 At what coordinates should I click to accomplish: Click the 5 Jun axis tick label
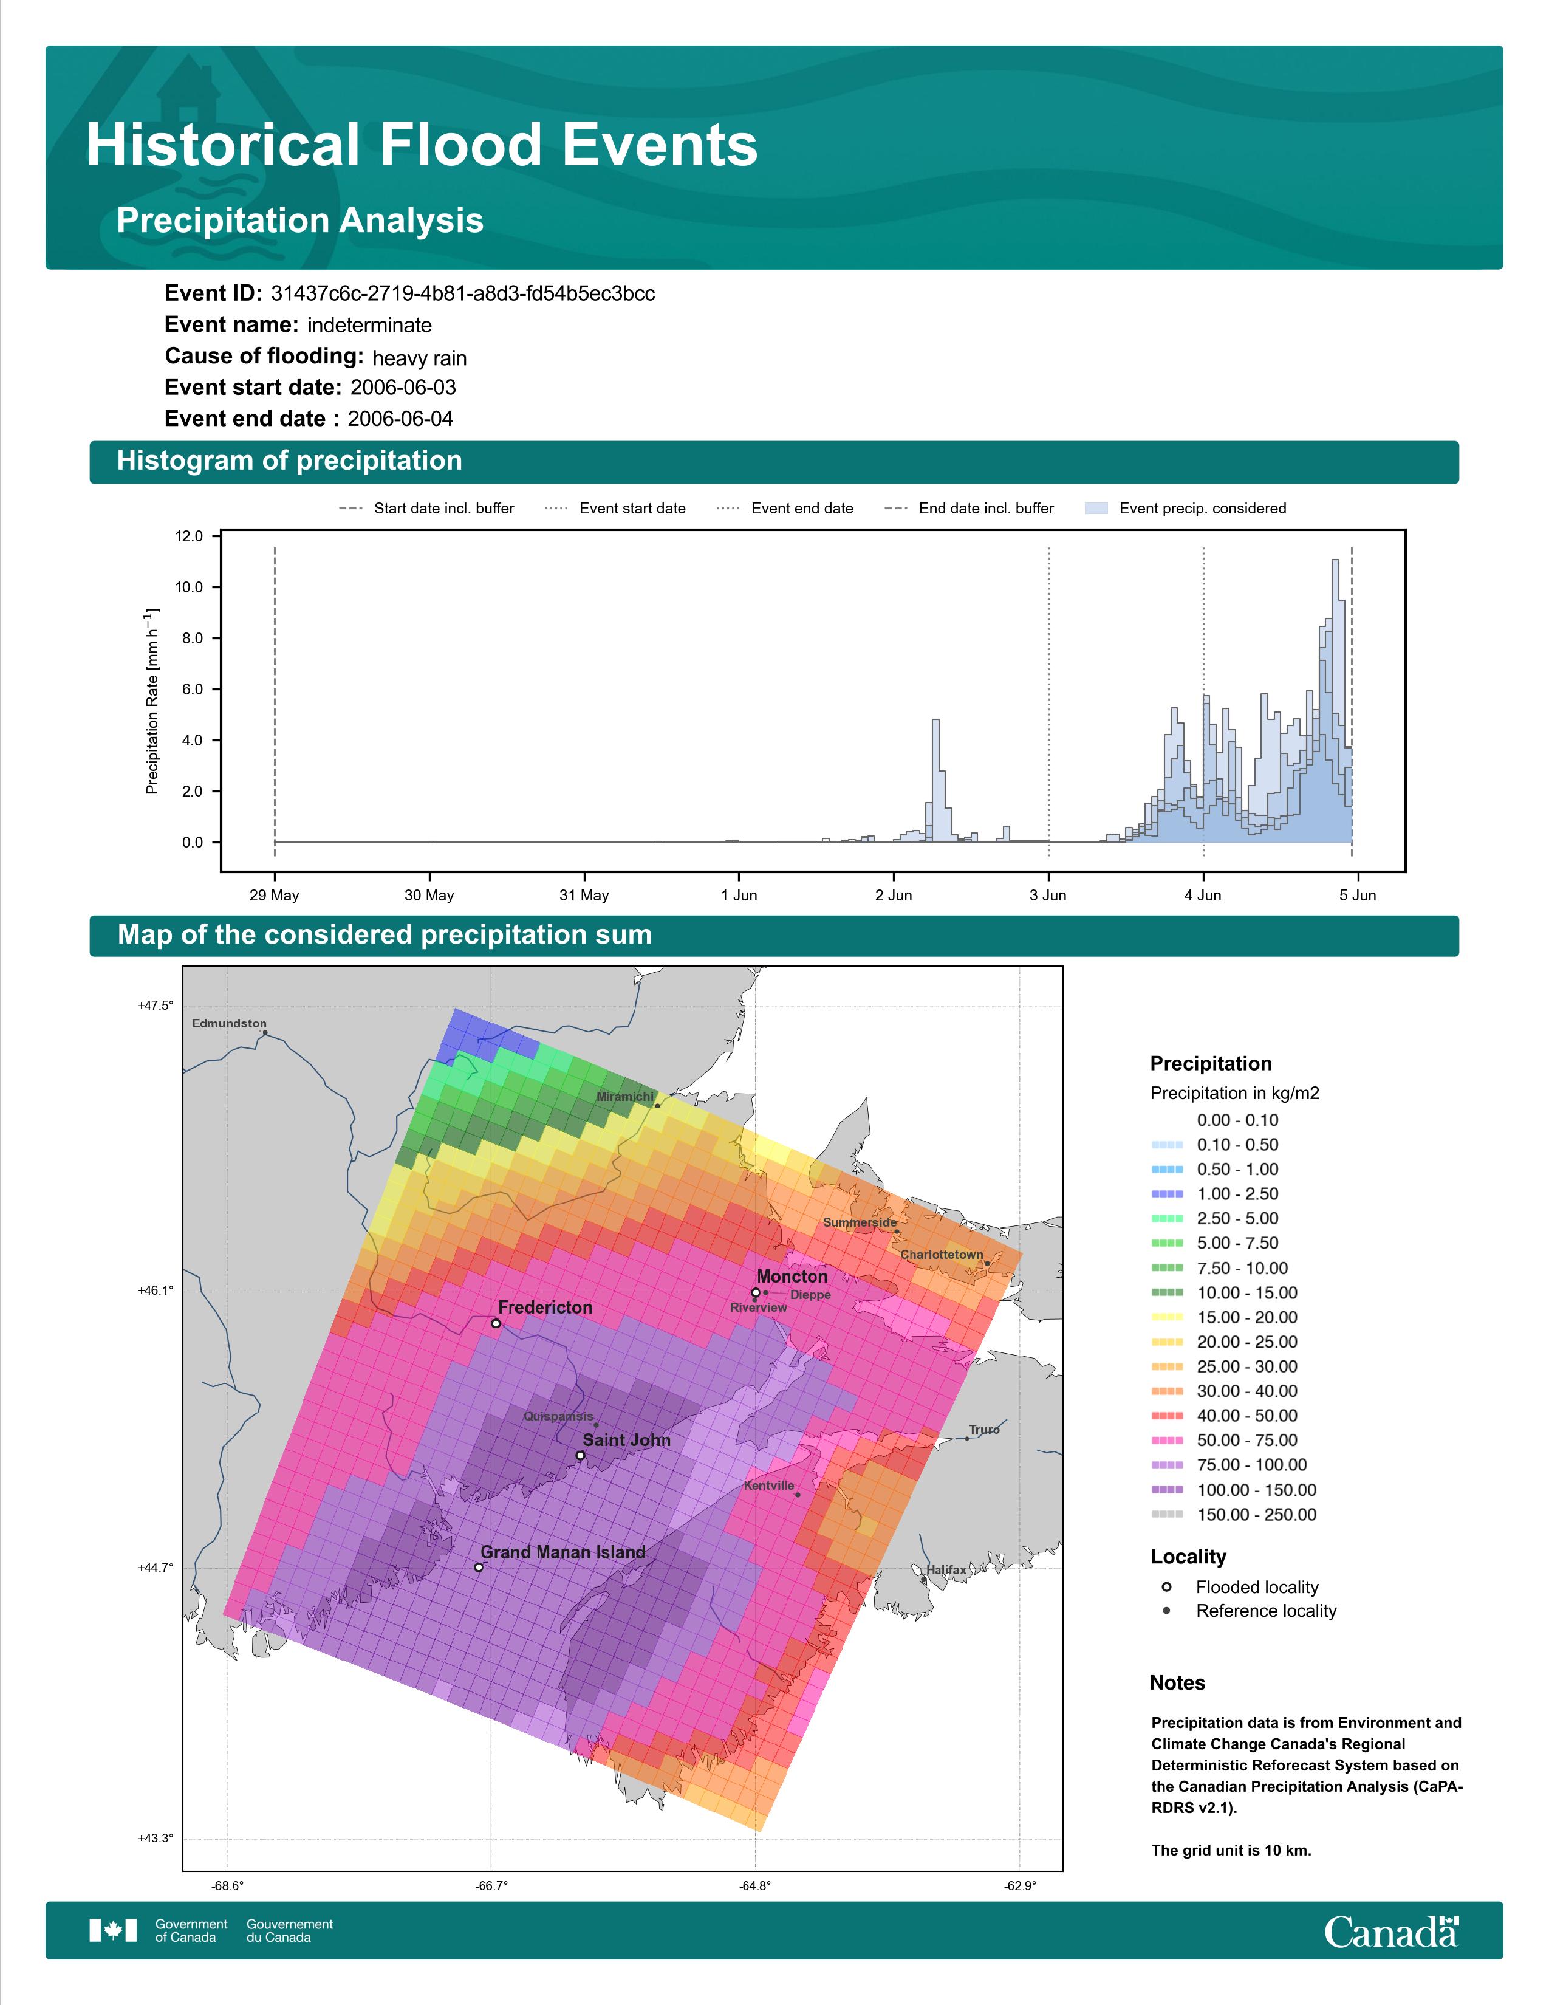click(1358, 896)
